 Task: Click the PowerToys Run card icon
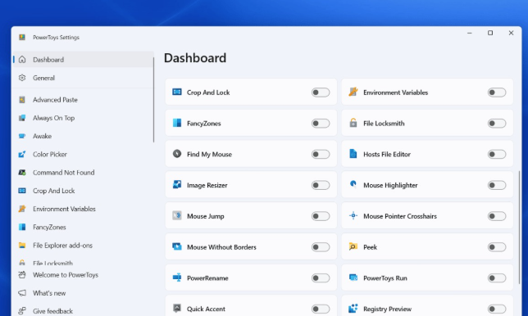click(x=353, y=278)
